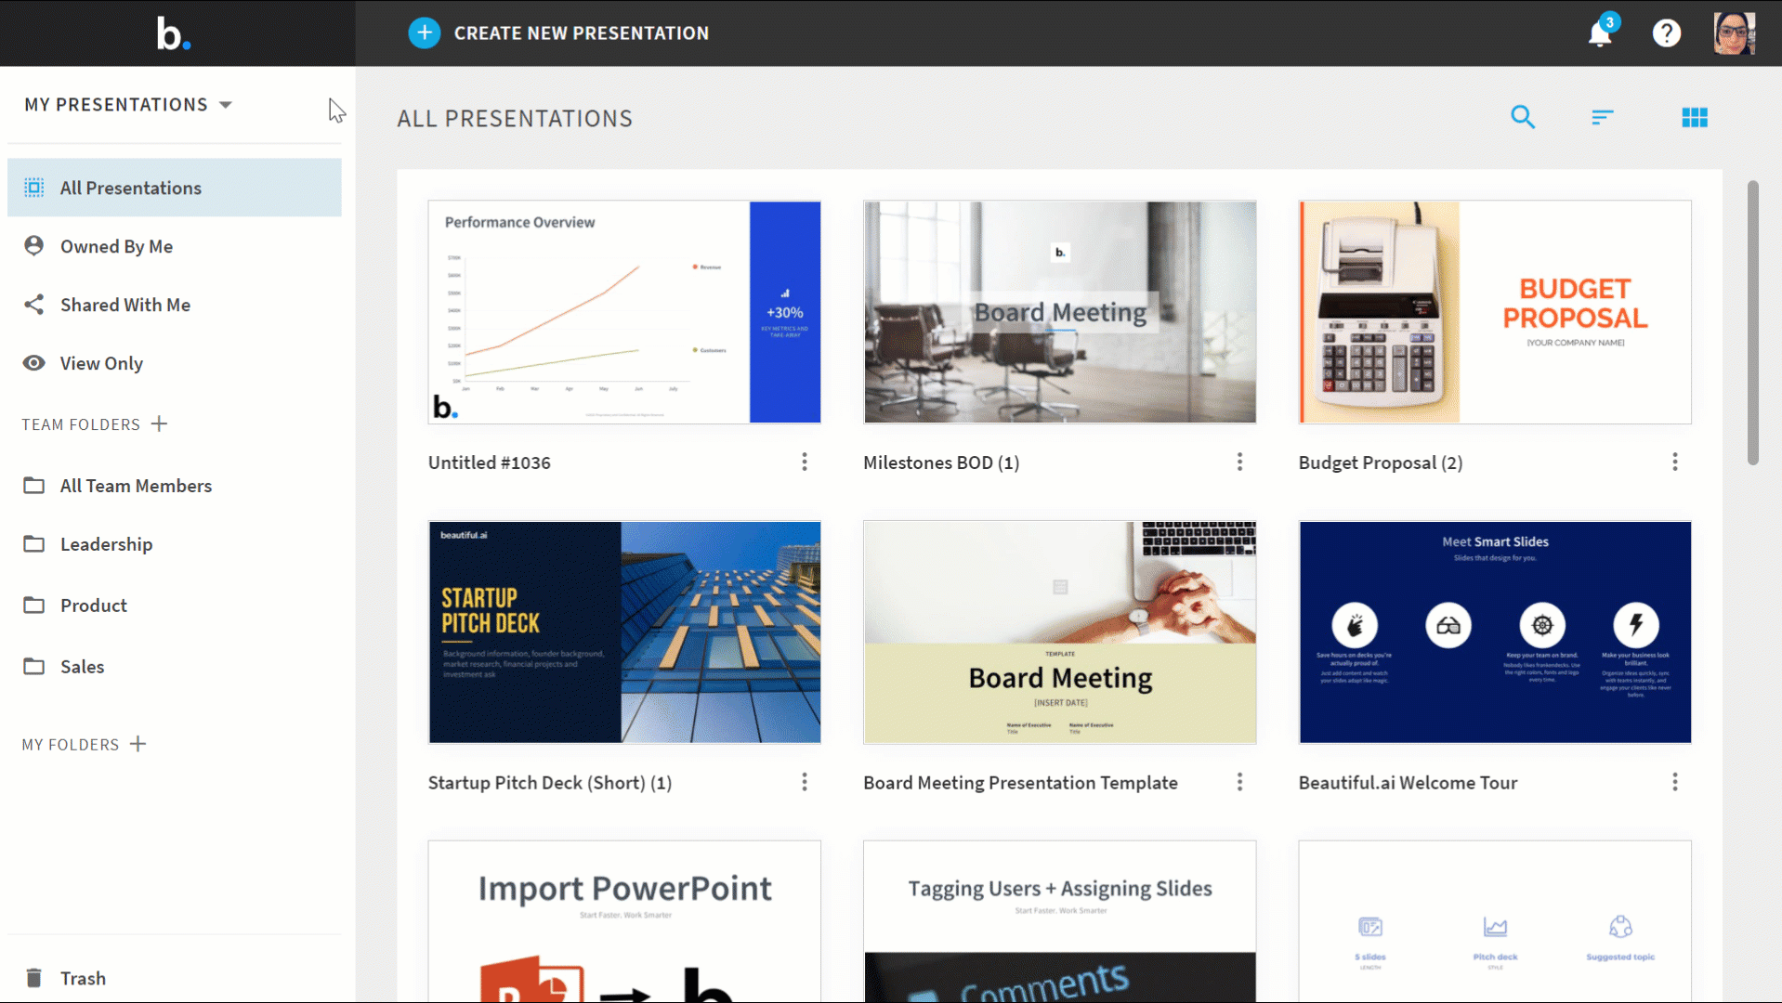Add a new folder under My Folders
The width and height of the screenshot is (1782, 1003).
(138, 744)
